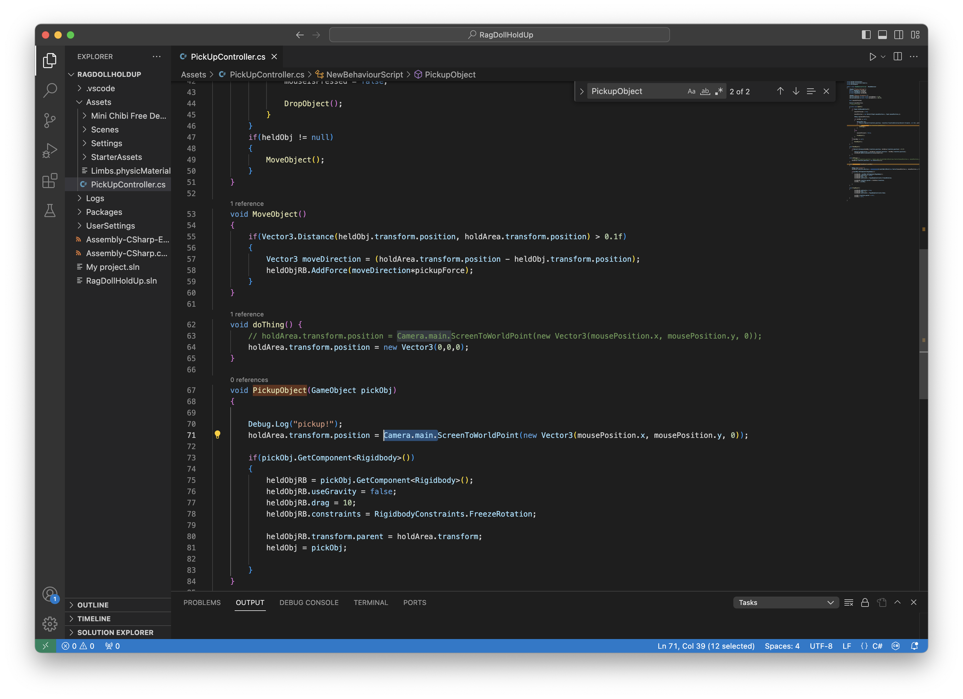
Task: Toggle Match Whole Word in find widget
Action: click(x=705, y=91)
